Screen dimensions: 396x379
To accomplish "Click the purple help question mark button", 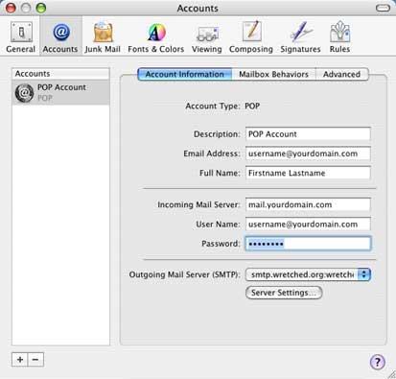I will click(x=378, y=362).
